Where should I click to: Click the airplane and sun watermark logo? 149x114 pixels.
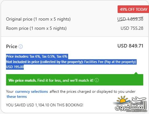click(x=130, y=104)
